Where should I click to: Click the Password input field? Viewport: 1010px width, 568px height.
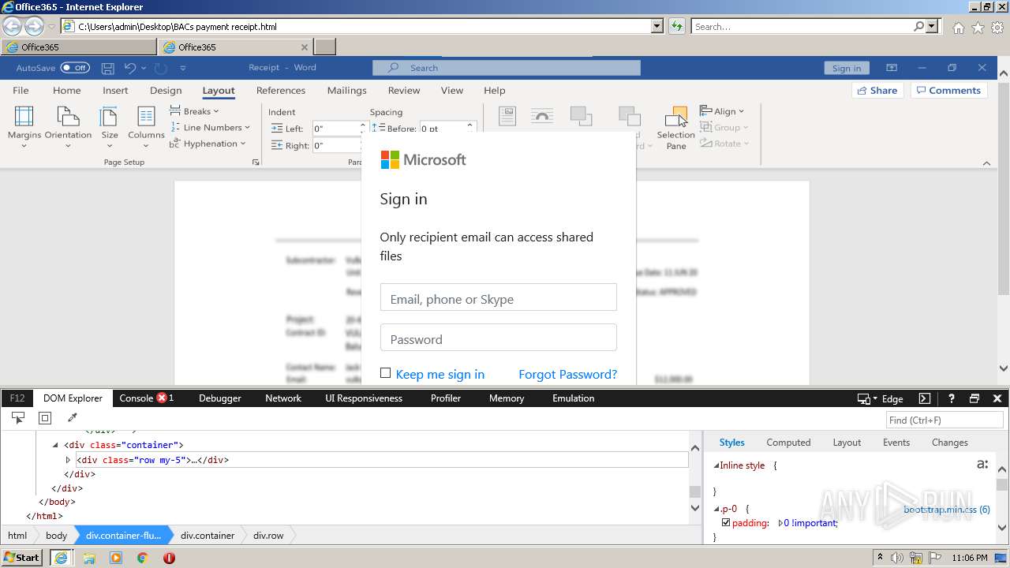498,338
